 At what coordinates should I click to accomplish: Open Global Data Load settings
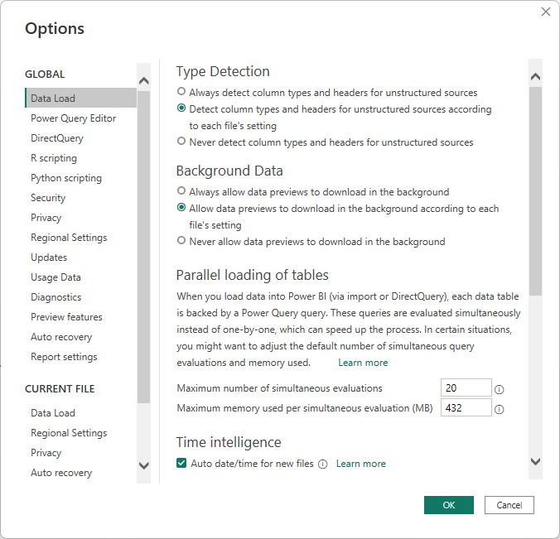click(x=80, y=99)
